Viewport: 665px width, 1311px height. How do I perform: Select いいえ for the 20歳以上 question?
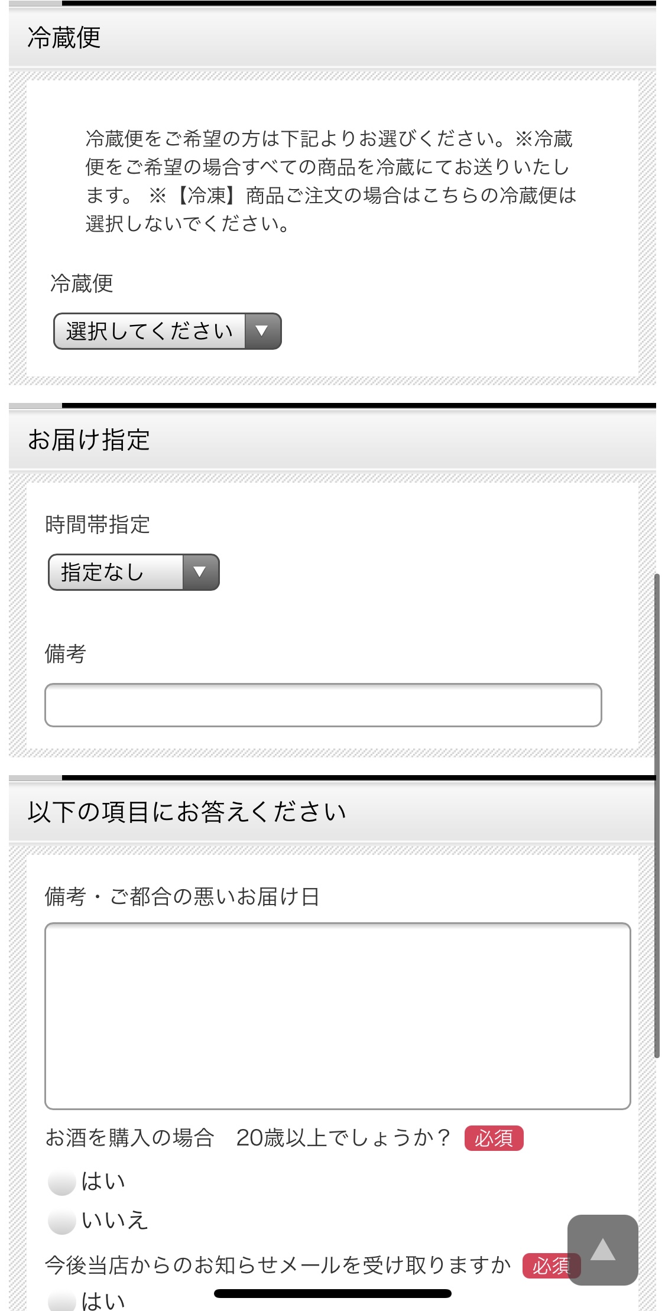click(x=61, y=1221)
